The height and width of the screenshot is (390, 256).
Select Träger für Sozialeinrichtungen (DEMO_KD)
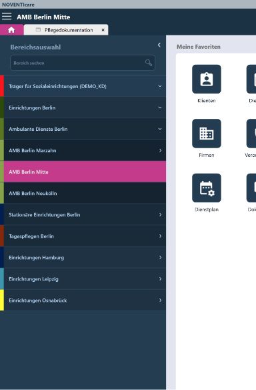(x=83, y=86)
